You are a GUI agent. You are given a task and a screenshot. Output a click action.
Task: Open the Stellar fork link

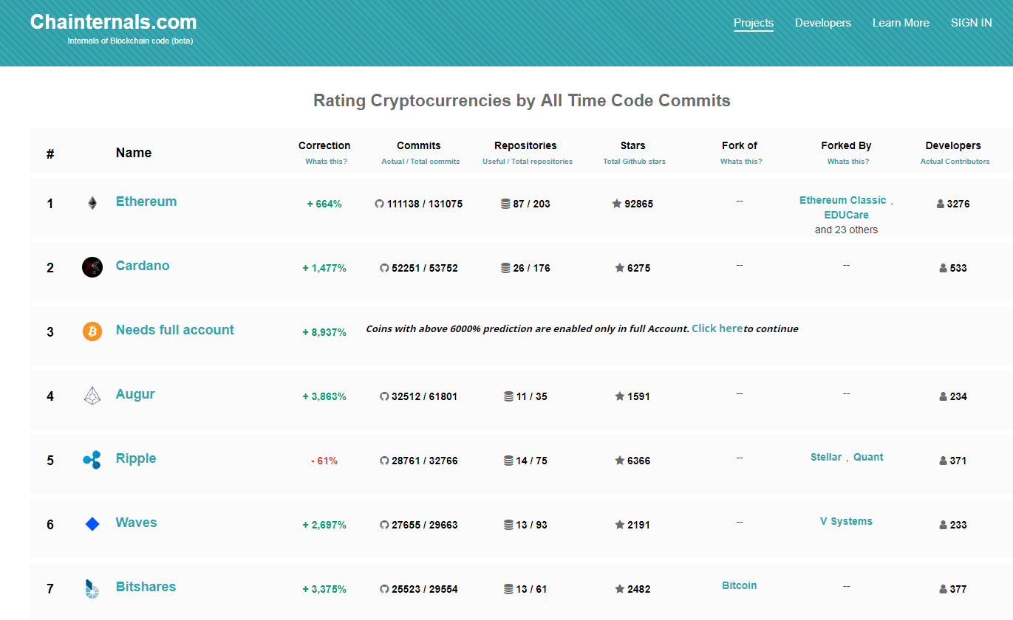click(x=826, y=457)
